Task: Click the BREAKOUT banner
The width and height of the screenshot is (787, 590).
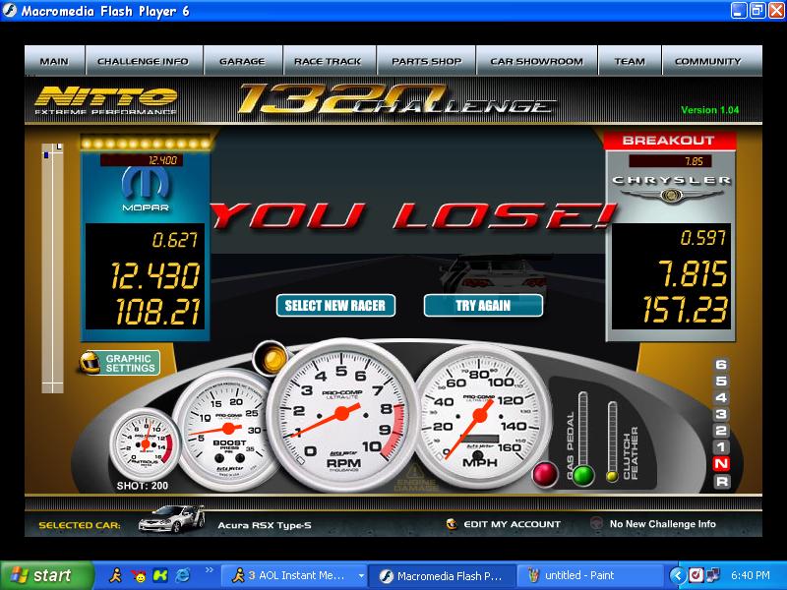Action: click(670, 141)
